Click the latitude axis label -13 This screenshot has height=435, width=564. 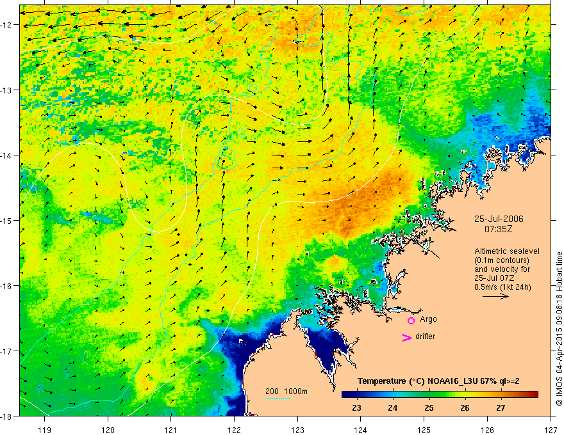coord(7,90)
